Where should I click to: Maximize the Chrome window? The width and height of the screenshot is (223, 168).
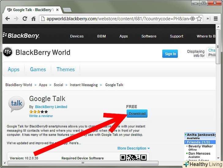[204, 3]
